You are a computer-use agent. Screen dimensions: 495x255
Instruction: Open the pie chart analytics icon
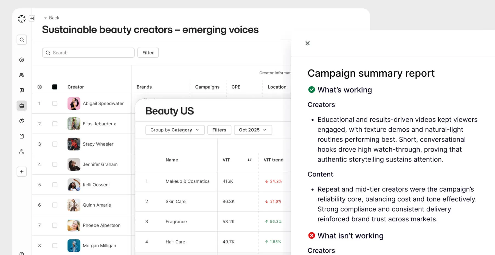pyautogui.click(x=22, y=121)
